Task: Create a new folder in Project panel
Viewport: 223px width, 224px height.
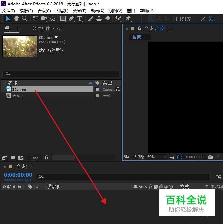Action: (x=13, y=158)
